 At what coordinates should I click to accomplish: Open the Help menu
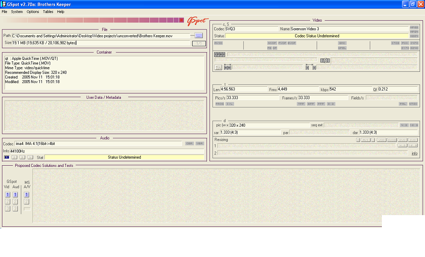pos(61,12)
